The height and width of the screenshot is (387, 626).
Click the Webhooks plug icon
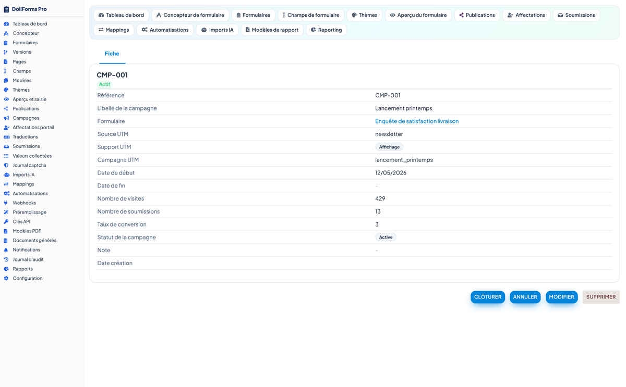pyautogui.click(x=6, y=203)
